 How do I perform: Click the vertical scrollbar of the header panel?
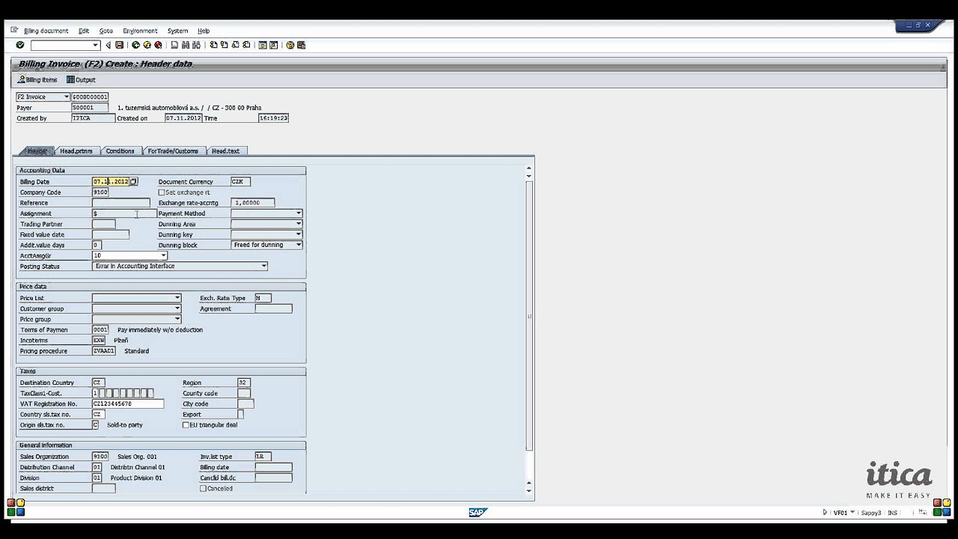pyautogui.click(x=529, y=314)
